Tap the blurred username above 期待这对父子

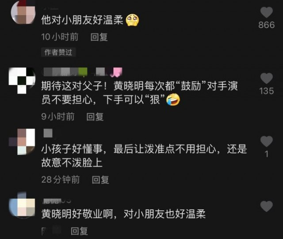[x=83, y=72]
